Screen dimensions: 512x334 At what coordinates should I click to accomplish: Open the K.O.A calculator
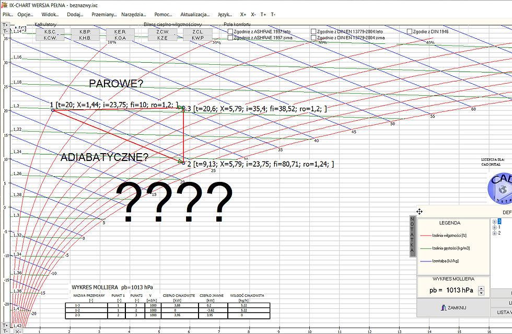pyautogui.click(x=120, y=38)
